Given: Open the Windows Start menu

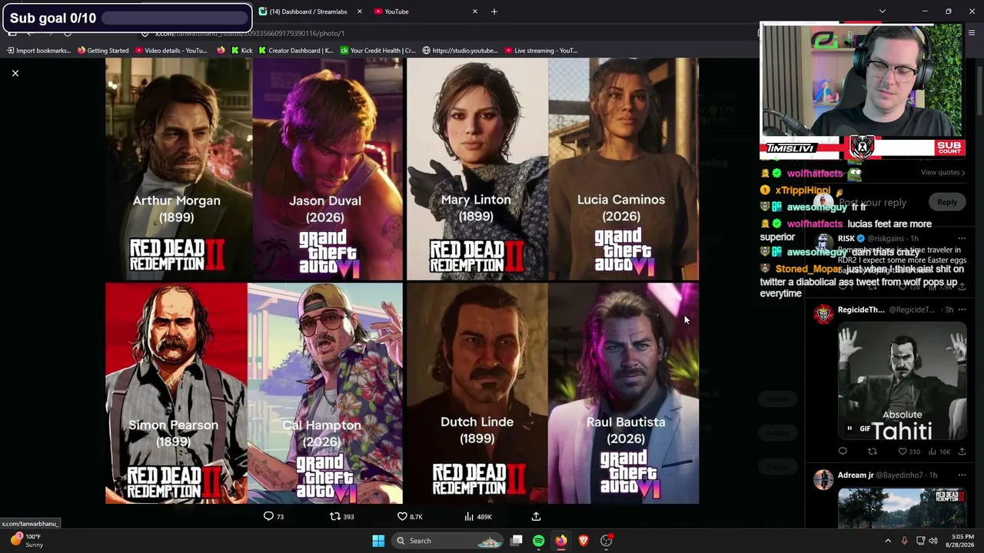Looking at the screenshot, I should pyautogui.click(x=378, y=541).
